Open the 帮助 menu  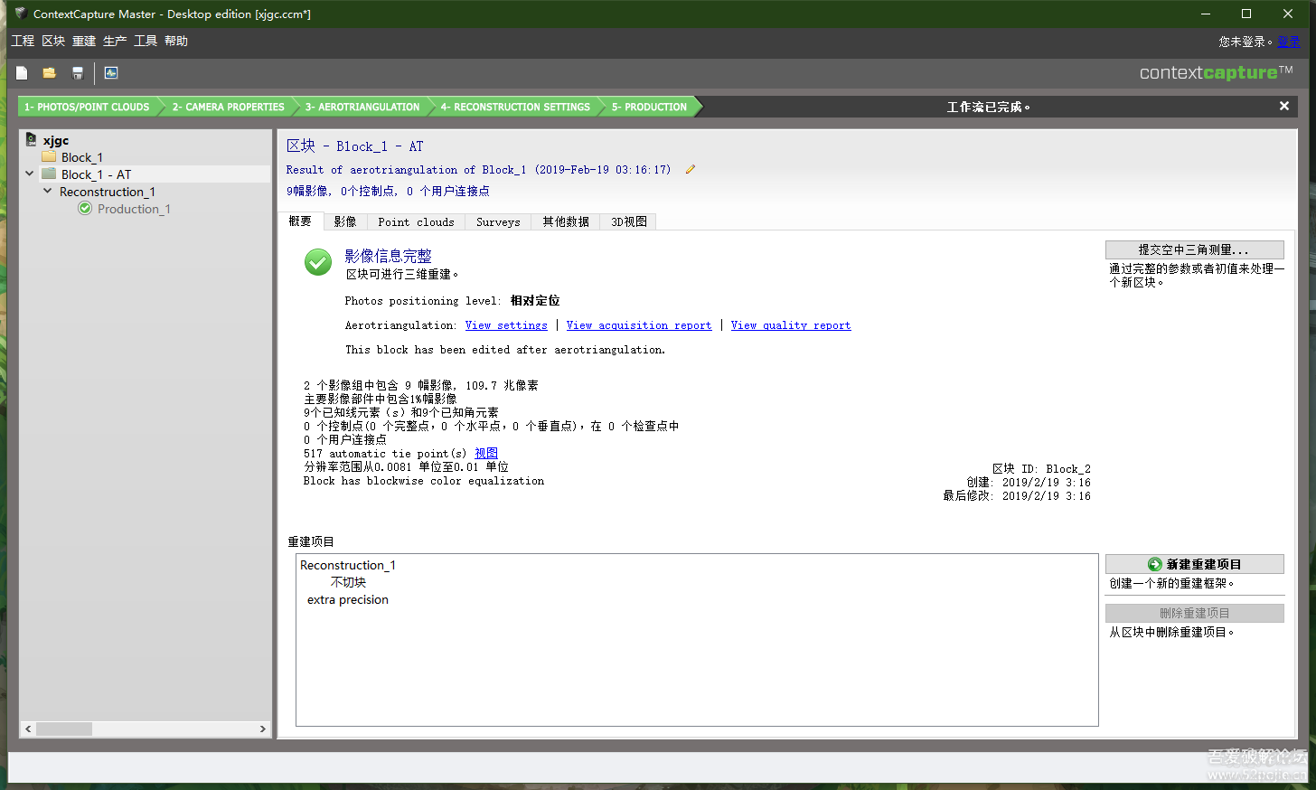tap(176, 41)
